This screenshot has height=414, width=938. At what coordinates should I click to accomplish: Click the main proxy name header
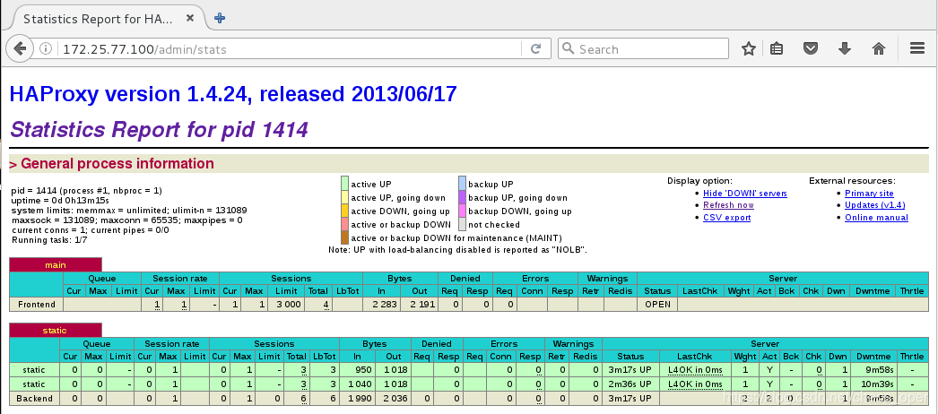56,264
